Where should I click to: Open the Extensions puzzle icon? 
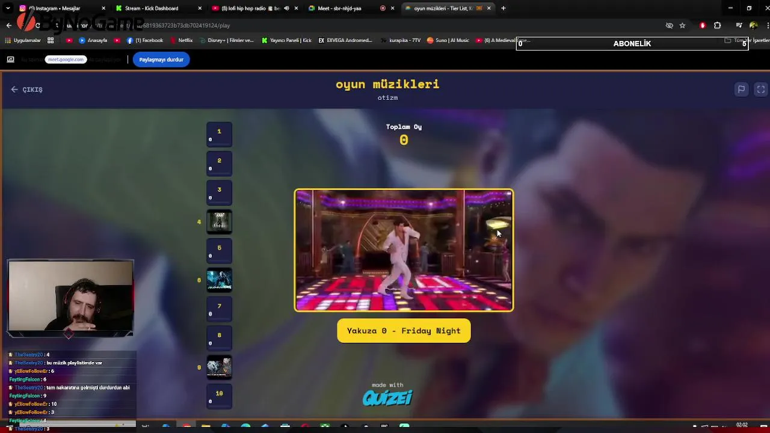717,25
